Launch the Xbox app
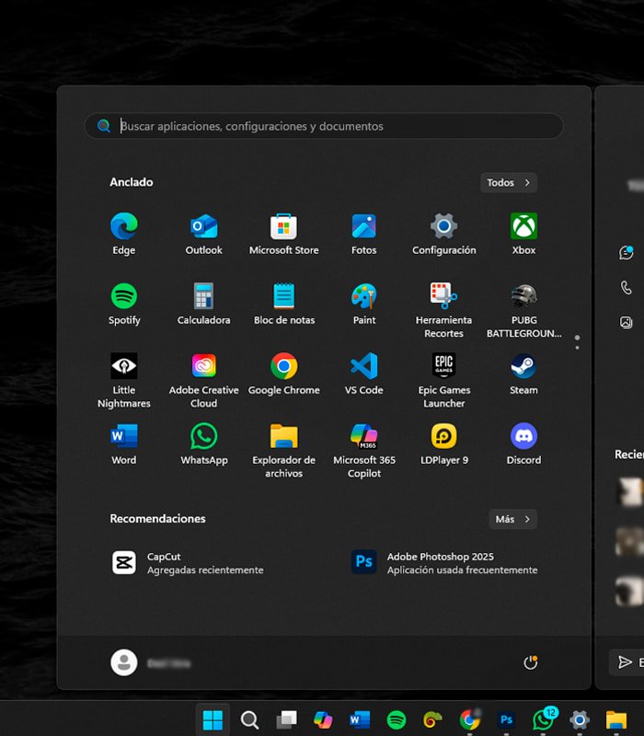The width and height of the screenshot is (644, 736). coord(523,234)
